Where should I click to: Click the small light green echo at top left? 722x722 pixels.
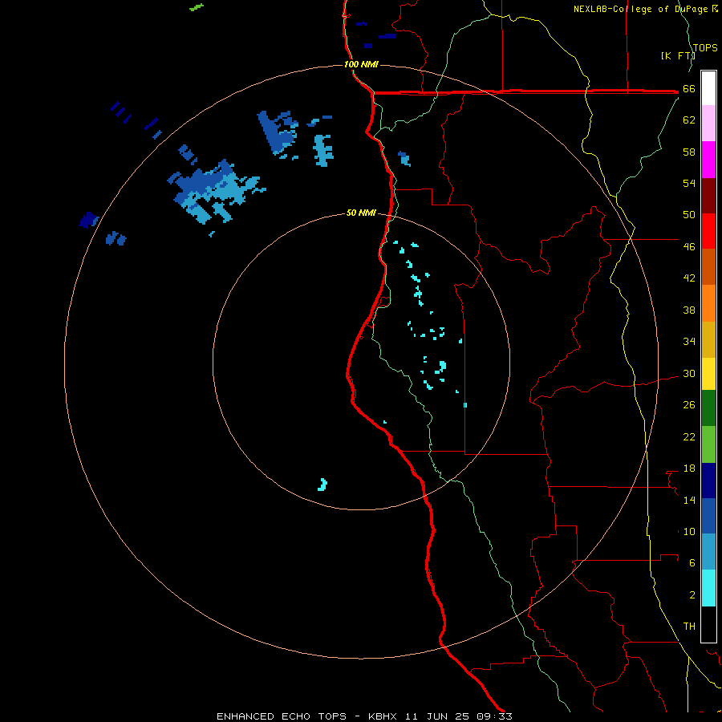click(x=197, y=7)
